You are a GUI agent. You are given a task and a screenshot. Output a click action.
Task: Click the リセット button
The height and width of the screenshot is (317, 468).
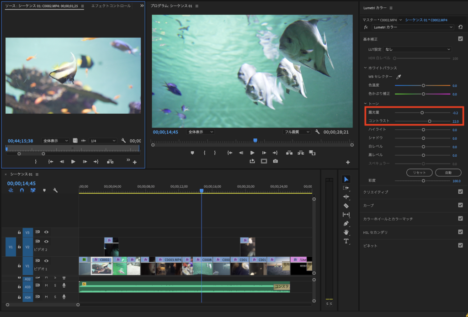pyautogui.click(x=419, y=173)
